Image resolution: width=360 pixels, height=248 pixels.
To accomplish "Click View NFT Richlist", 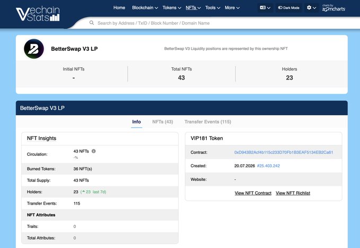I will [293, 193].
